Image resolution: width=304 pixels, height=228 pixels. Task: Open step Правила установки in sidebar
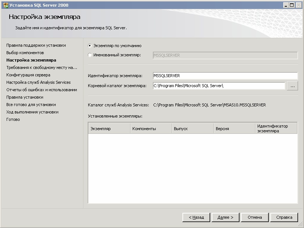(25, 97)
